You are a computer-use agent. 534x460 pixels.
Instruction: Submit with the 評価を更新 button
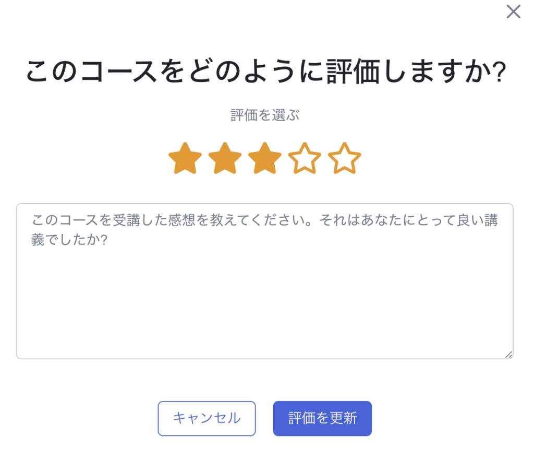322,418
